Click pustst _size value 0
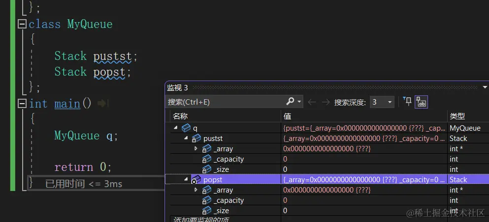Screen dimensions: 489x222 coord(285,169)
